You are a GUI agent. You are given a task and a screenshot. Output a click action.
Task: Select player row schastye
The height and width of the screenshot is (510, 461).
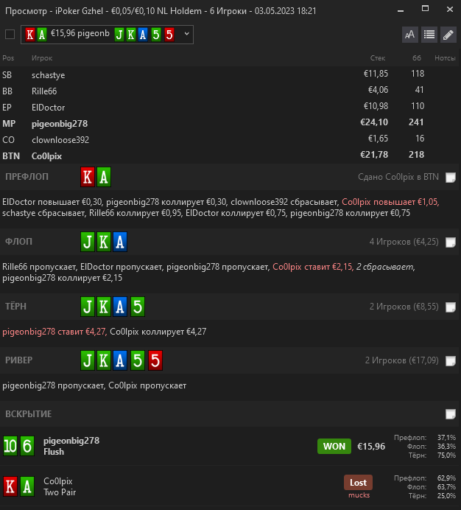pos(230,75)
